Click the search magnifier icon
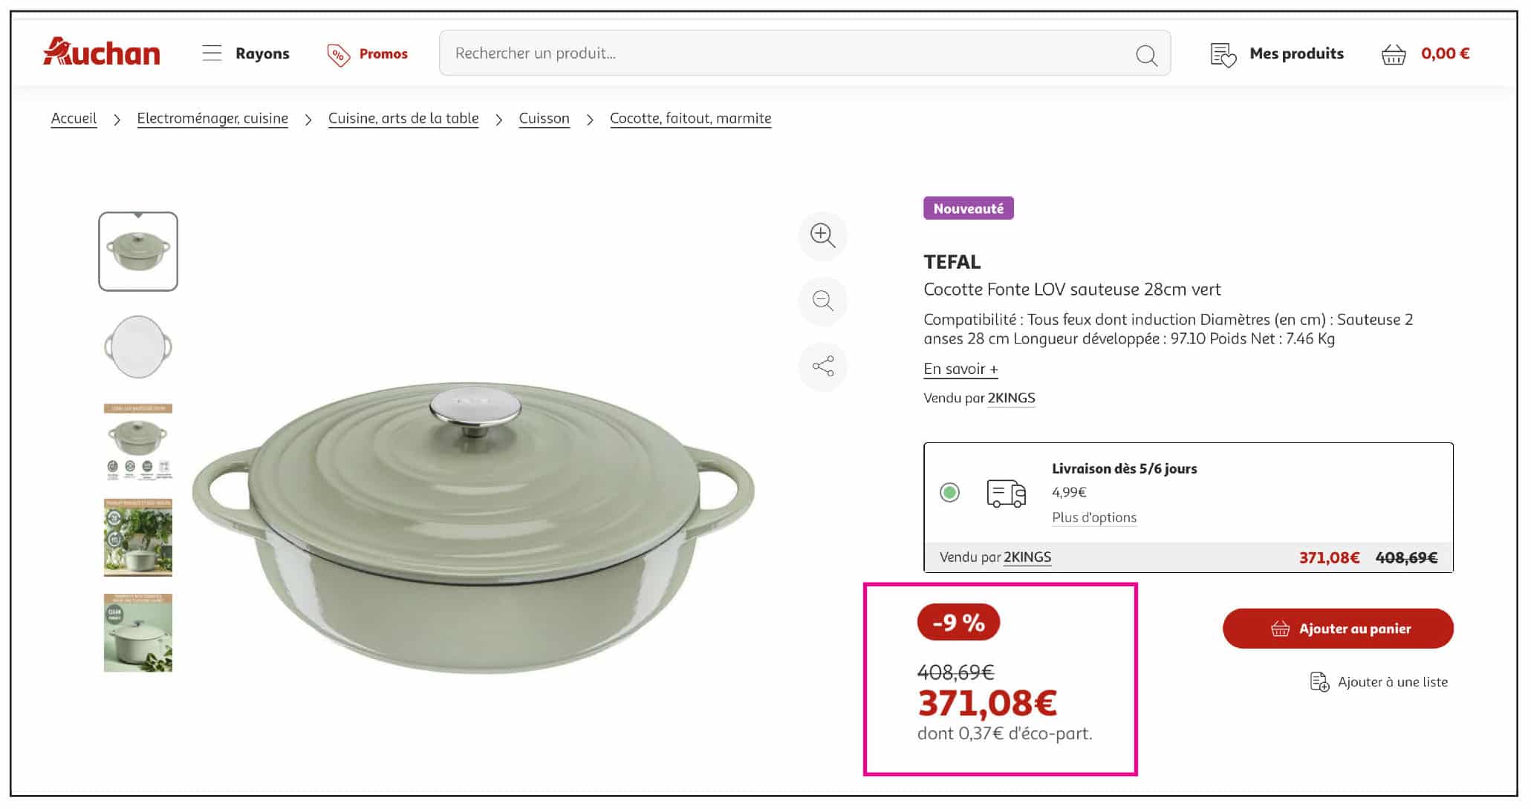1531x809 pixels. click(x=1146, y=55)
